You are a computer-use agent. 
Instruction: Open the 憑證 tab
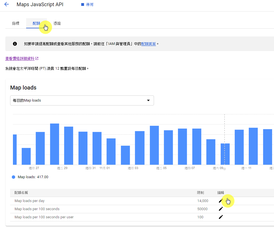[x=57, y=23]
